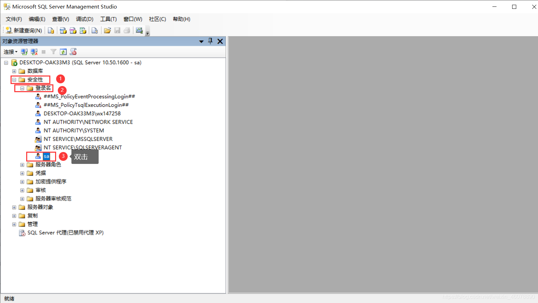Expand the 管理 folder
This screenshot has width=538, height=303.
pos(14,224)
